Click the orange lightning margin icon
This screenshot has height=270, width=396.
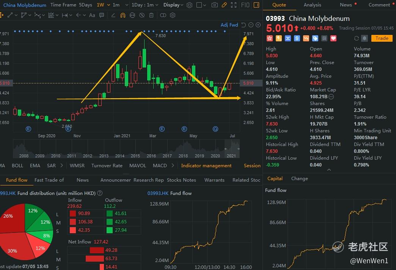pos(279,38)
